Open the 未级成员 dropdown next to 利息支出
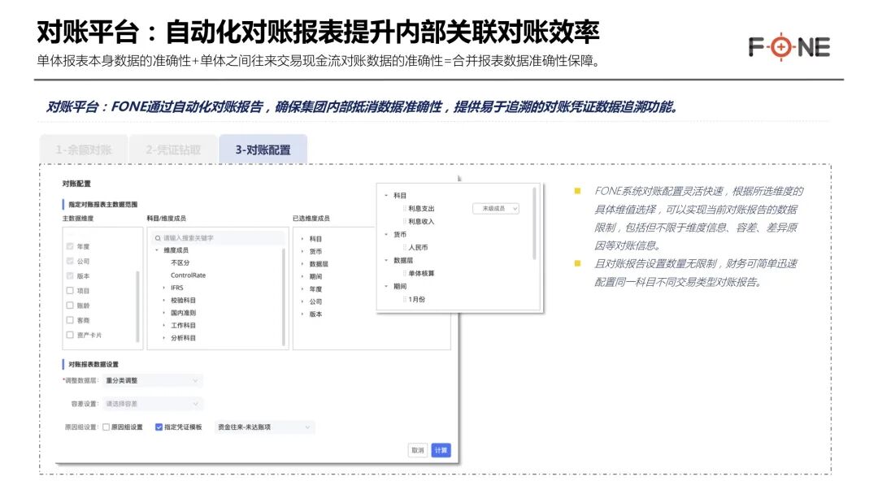The image size is (878, 494). 497,209
